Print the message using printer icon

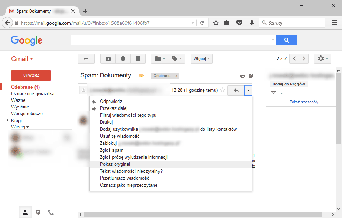[x=243, y=76]
